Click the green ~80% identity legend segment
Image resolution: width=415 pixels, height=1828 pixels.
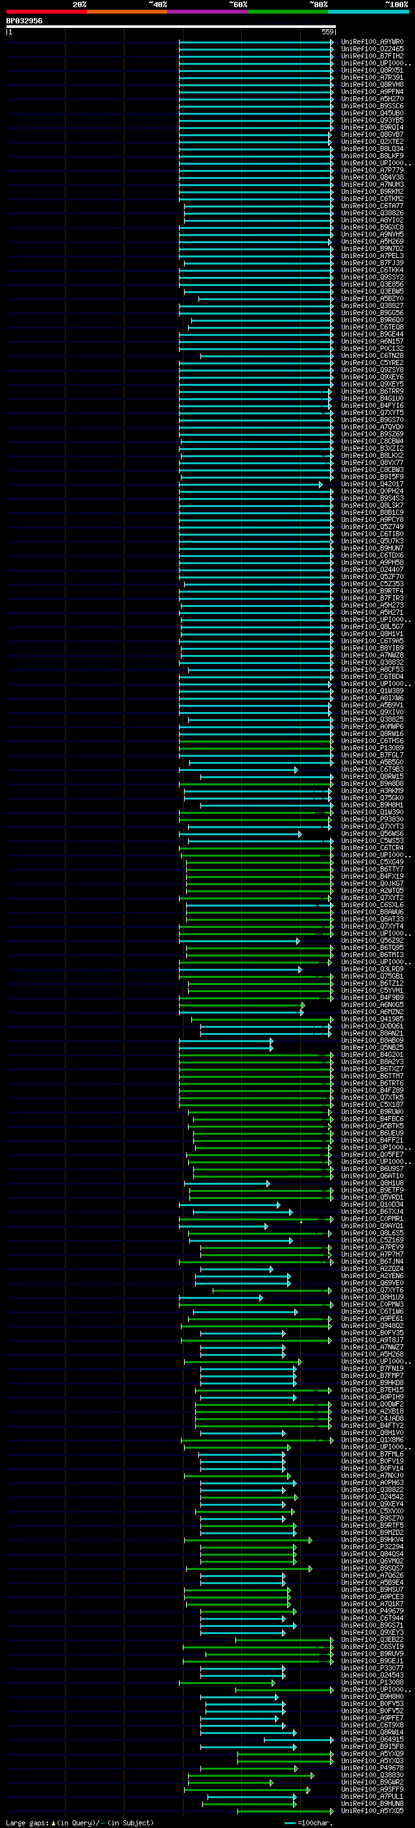(x=288, y=12)
